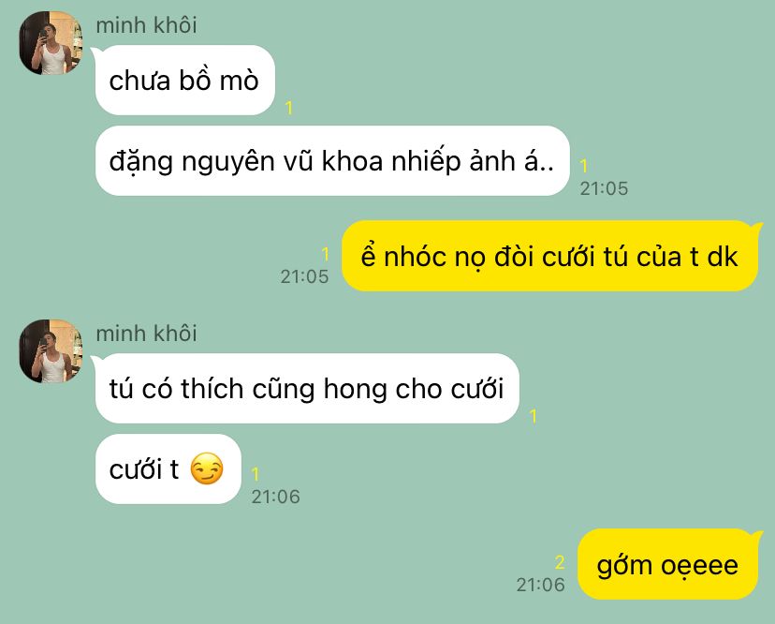Tap the smirking face emoji
Viewport: 775px width, 624px height.
pos(207,468)
